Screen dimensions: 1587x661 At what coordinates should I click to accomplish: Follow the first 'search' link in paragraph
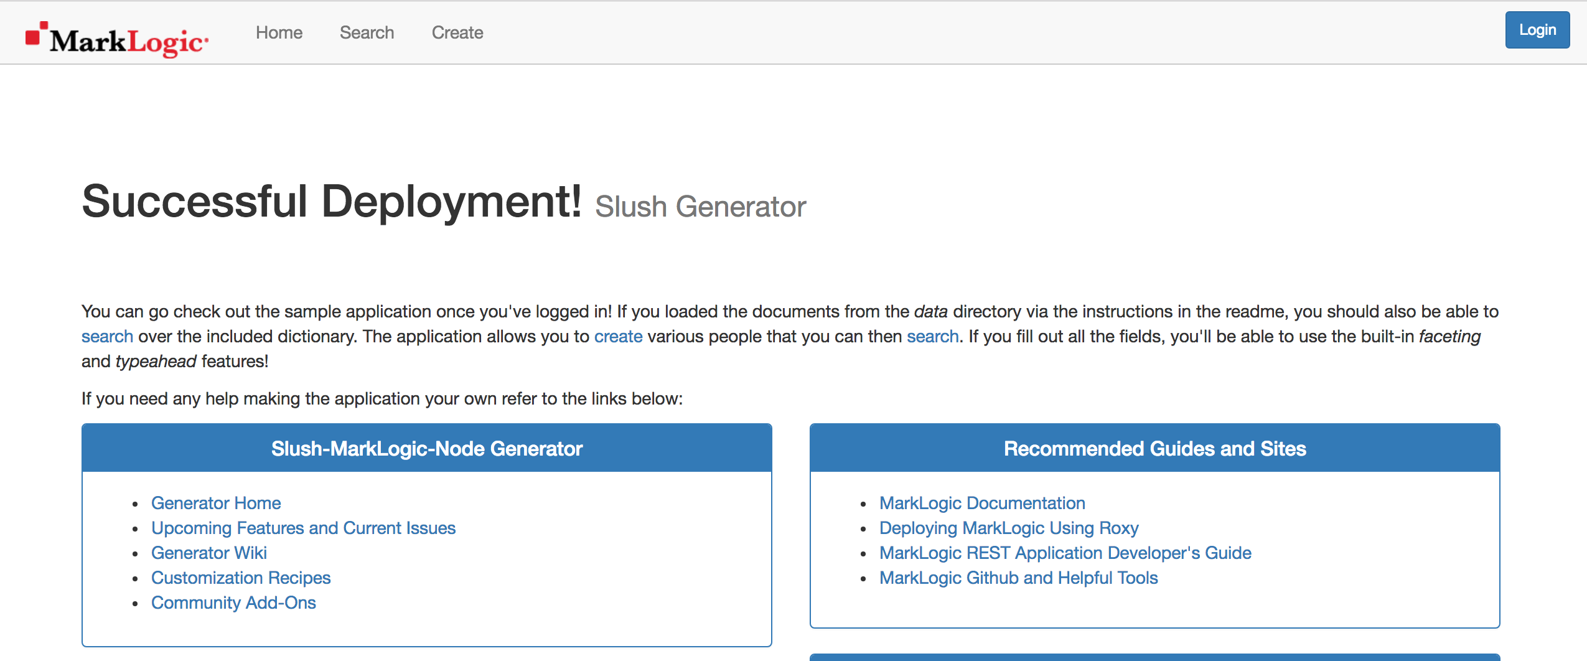[x=107, y=336]
